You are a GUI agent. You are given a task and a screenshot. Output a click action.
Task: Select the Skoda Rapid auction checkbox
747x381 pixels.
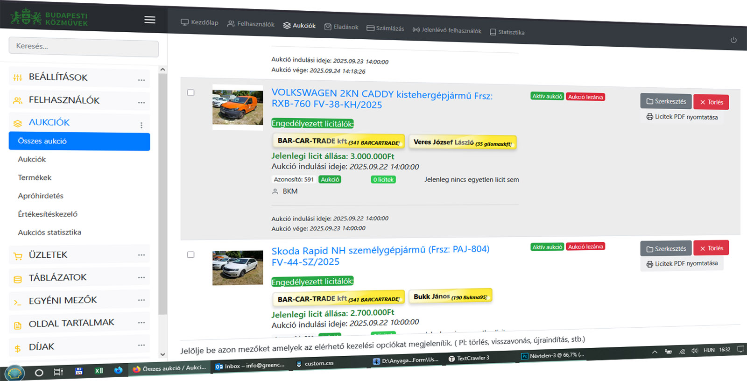(190, 254)
